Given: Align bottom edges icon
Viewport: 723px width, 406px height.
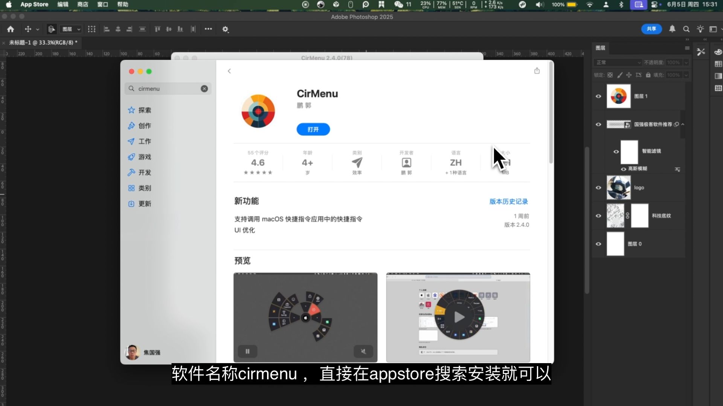Looking at the screenshot, I should tap(180, 29).
